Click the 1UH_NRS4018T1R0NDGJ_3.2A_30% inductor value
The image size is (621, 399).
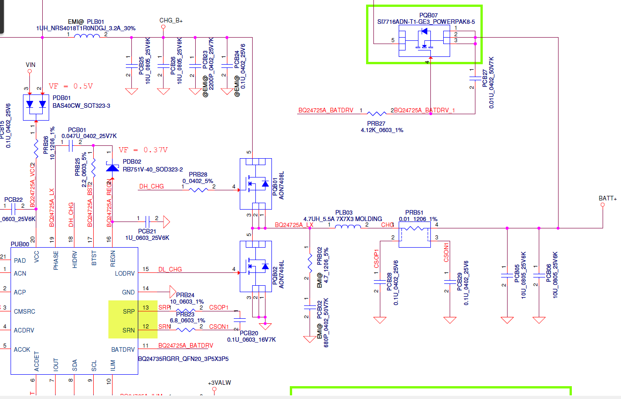click(86, 28)
